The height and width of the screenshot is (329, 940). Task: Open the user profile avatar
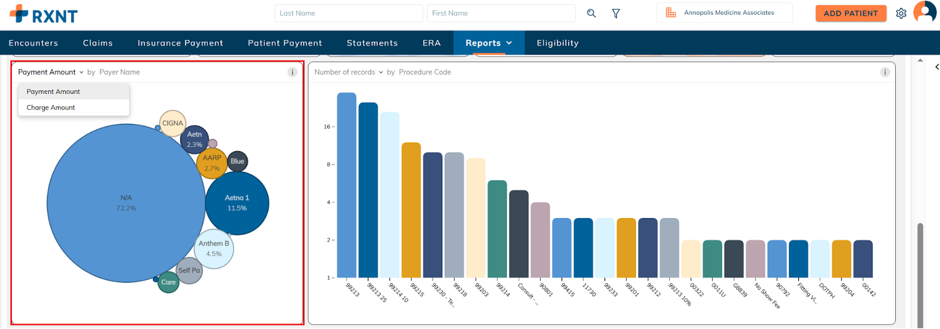(925, 12)
